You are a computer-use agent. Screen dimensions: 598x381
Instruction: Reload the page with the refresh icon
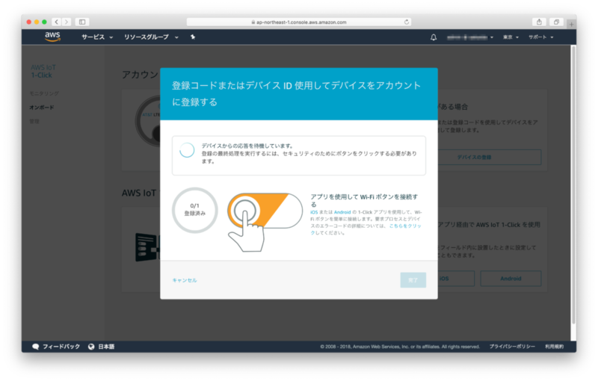coord(407,22)
